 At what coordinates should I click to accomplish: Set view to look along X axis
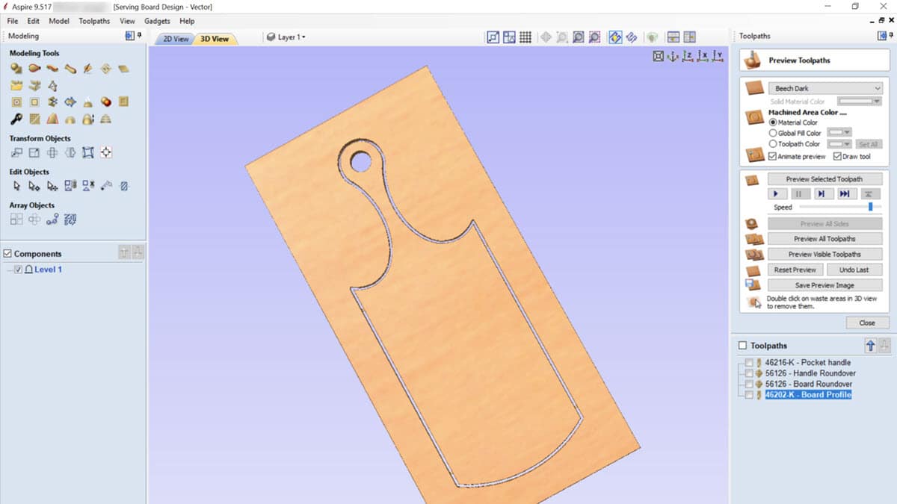point(703,56)
